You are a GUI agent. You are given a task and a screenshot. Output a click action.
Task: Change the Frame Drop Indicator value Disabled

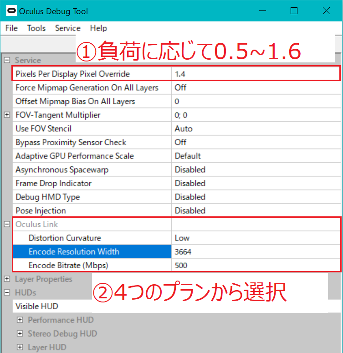click(x=256, y=183)
